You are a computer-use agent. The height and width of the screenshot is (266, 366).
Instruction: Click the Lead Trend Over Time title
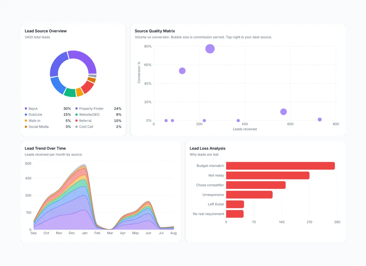(45, 149)
